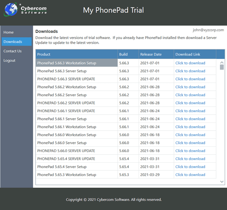This screenshot has width=227, height=210.
Task: Download PhonePad 5.66.2 Server Setup
Action: 190,95
